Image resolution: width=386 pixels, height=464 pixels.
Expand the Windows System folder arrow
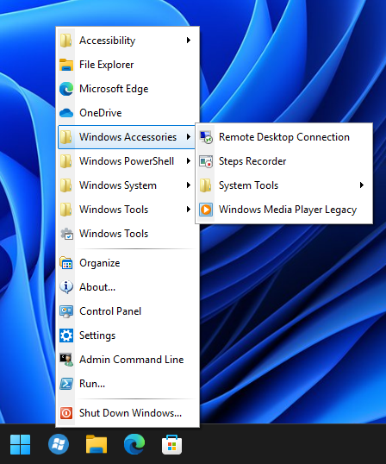click(189, 185)
